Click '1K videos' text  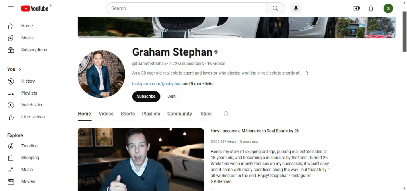tap(216, 64)
